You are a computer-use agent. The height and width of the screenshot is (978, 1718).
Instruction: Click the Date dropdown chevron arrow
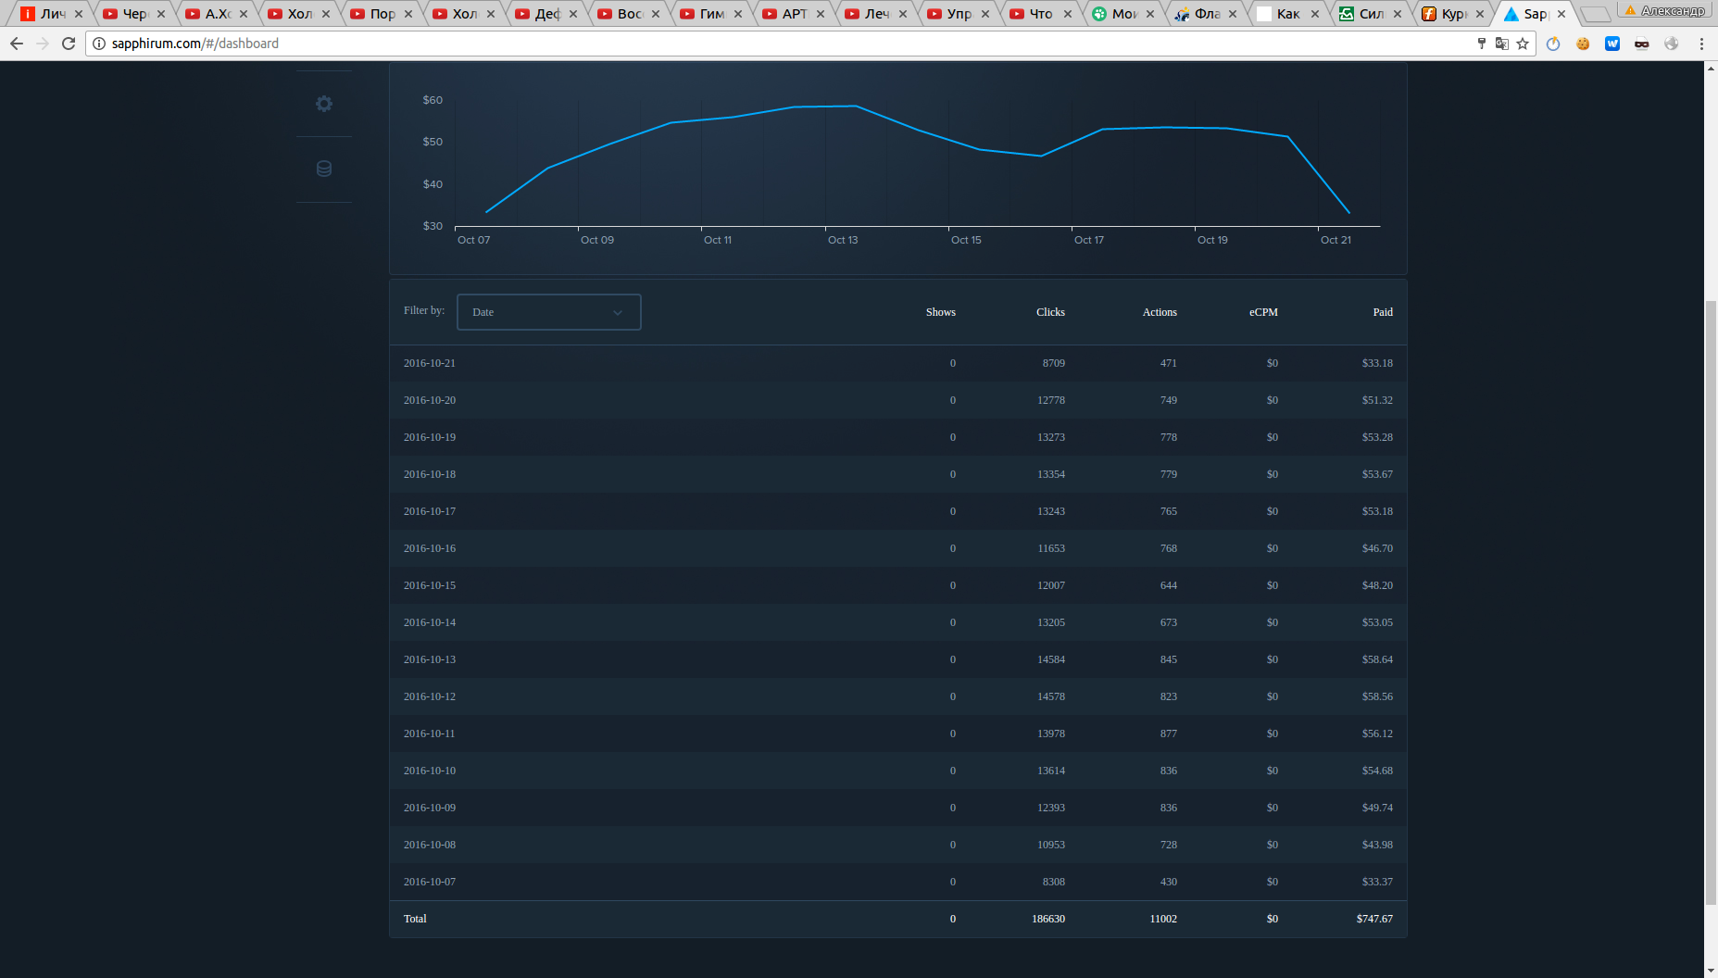[618, 312]
